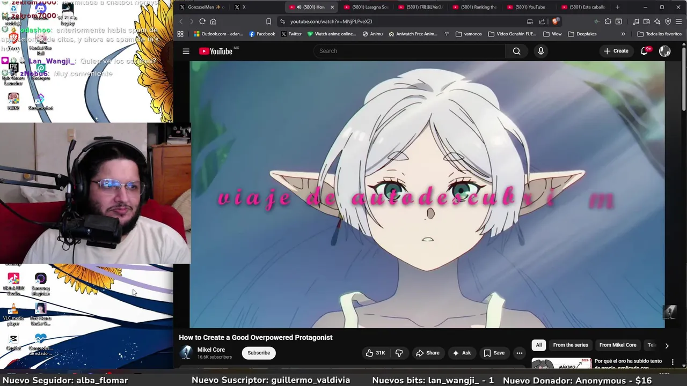Open the Ask AI button

pos(462,353)
